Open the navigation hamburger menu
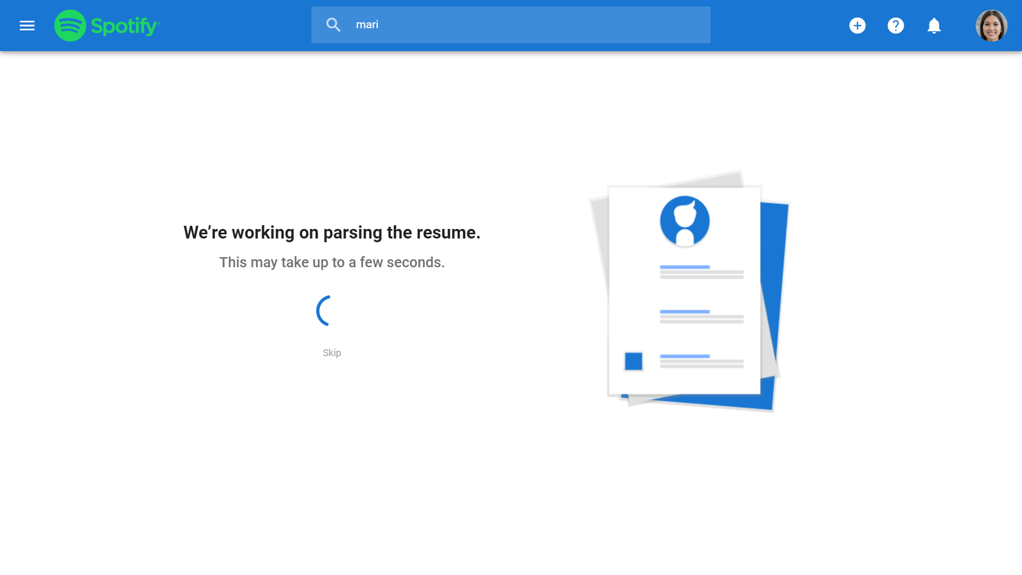1022x575 pixels. click(27, 25)
